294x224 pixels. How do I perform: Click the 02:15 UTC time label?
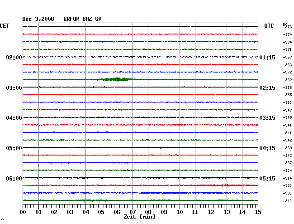267,88
